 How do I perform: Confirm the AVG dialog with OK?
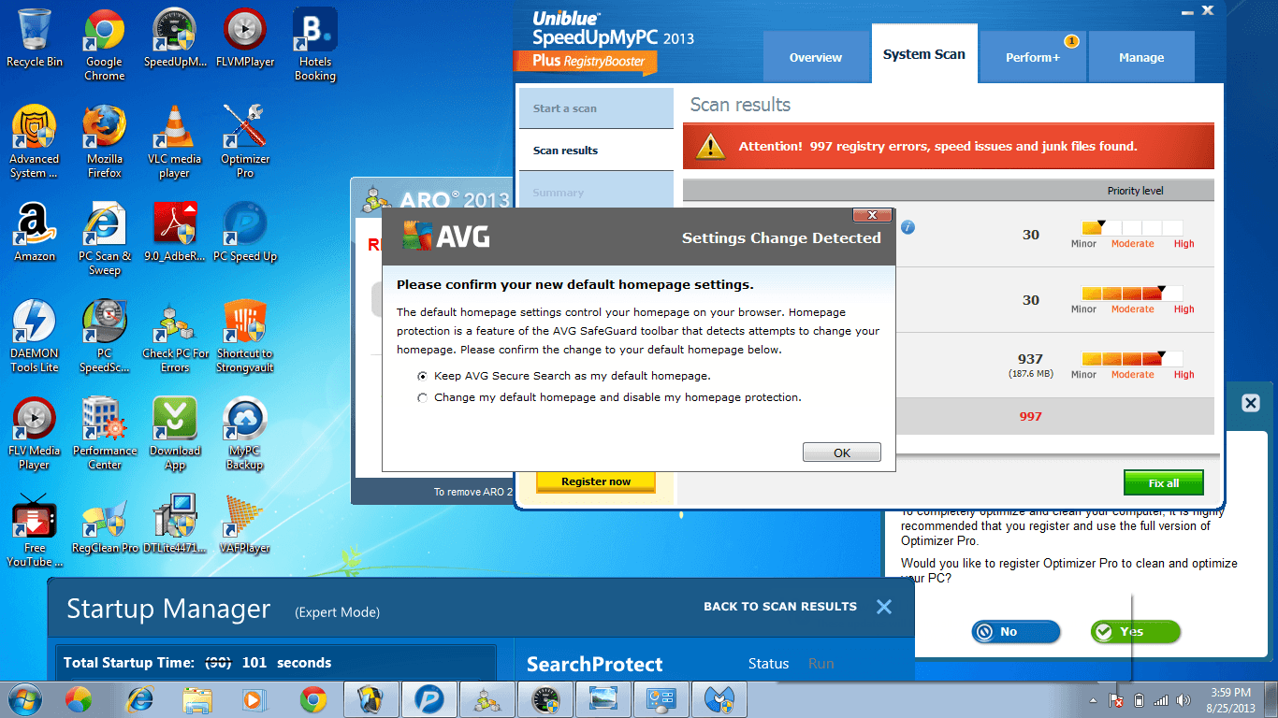tap(842, 452)
